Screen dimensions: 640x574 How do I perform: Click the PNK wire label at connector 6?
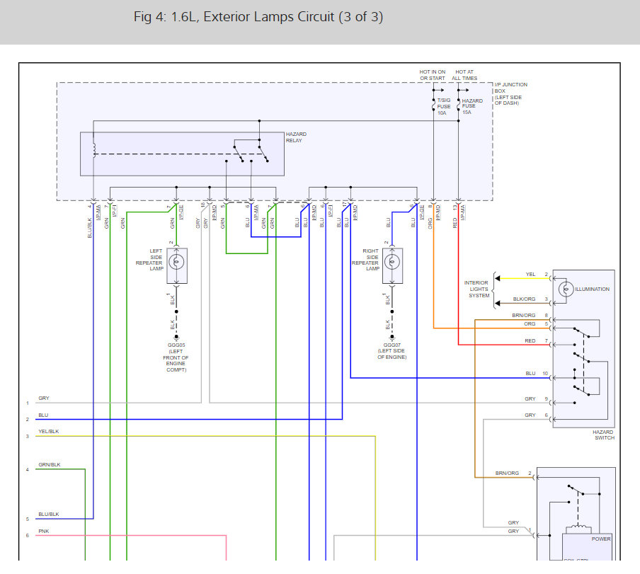(x=43, y=531)
